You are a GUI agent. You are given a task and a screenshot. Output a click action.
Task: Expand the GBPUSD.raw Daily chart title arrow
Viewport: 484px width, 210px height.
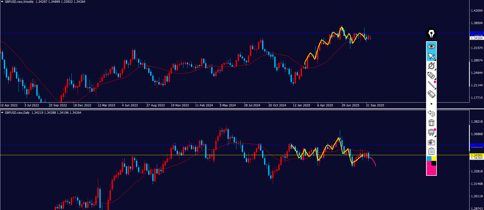(2, 113)
